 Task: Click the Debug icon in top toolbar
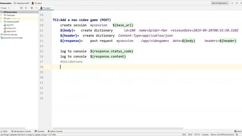pyautogui.click(x=237, y=3)
